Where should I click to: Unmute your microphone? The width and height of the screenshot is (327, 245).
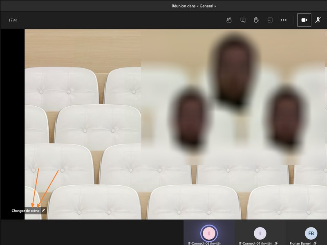pyautogui.click(x=318, y=20)
